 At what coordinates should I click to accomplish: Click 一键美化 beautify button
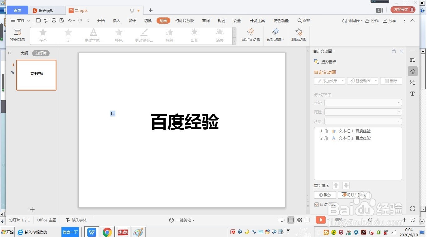[182, 220]
